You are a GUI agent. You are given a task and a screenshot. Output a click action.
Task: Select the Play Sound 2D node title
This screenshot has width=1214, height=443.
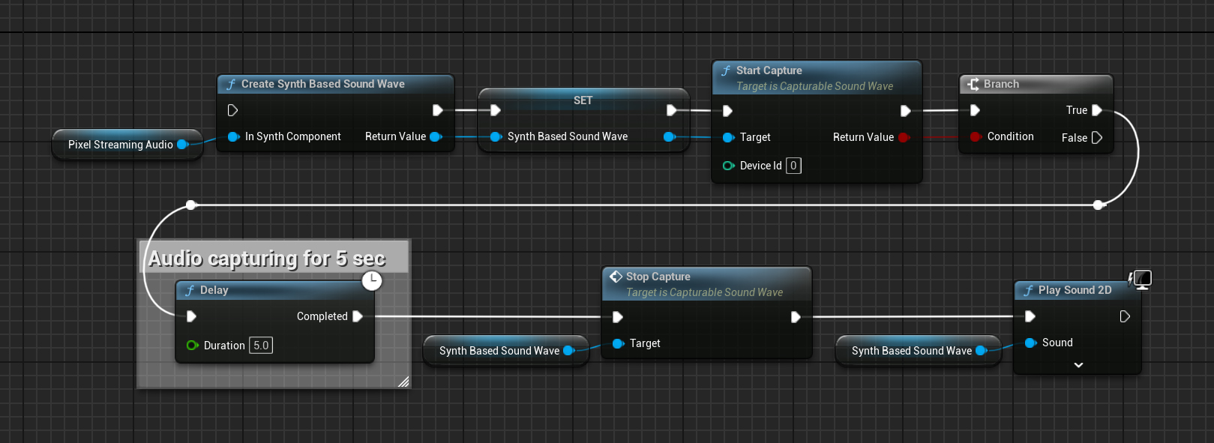tap(1075, 290)
